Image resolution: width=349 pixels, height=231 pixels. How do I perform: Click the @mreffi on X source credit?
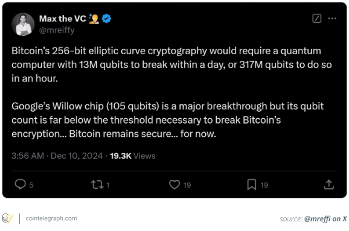[x=325, y=219]
